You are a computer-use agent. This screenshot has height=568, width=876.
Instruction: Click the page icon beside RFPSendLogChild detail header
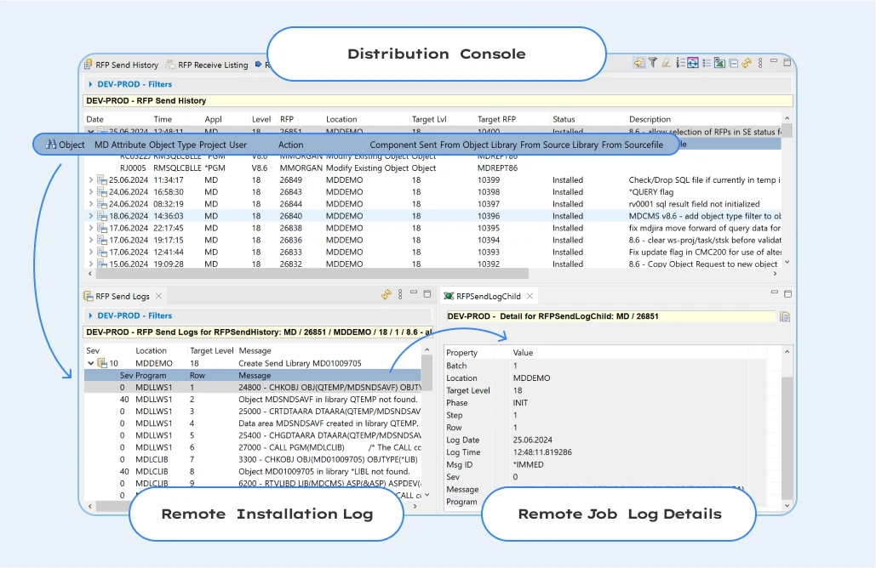coord(785,316)
